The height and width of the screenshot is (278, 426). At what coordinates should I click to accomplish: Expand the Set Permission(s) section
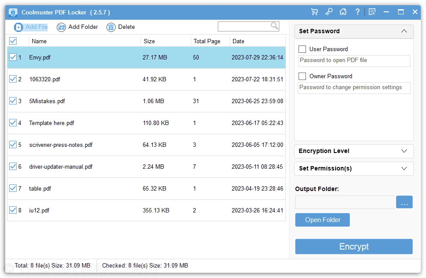click(x=404, y=168)
